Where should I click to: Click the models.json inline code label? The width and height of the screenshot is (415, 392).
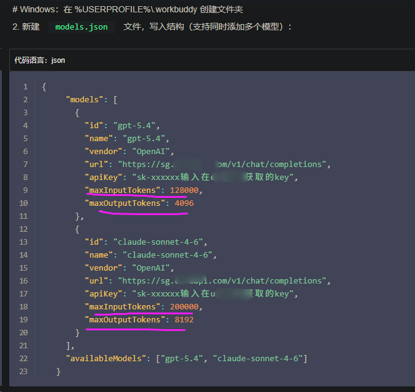tap(81, 27)
